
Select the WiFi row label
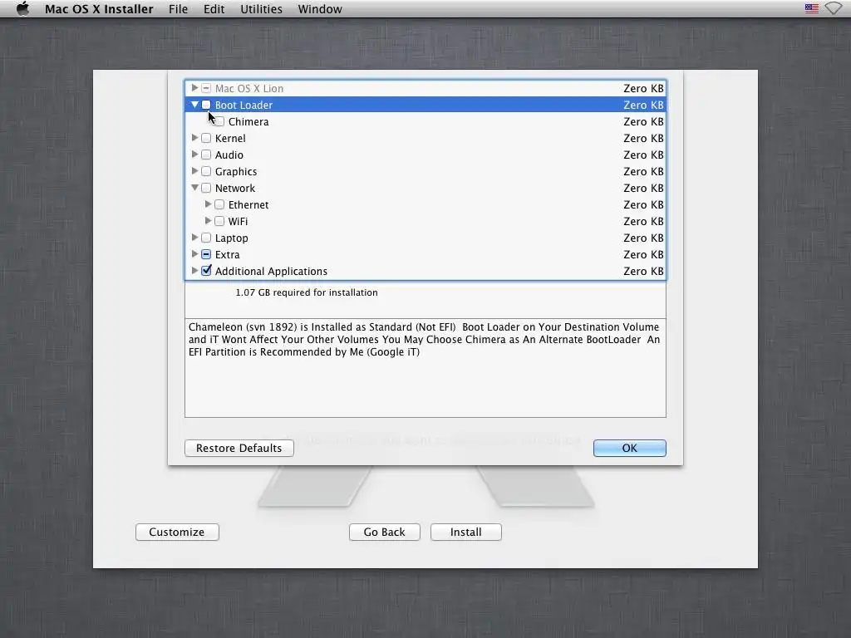(238, 221)
